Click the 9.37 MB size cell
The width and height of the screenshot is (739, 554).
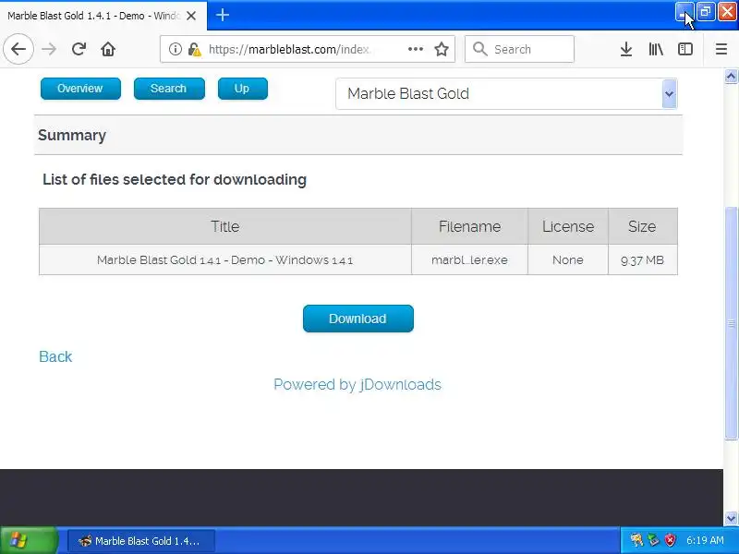tap(642, 259)
